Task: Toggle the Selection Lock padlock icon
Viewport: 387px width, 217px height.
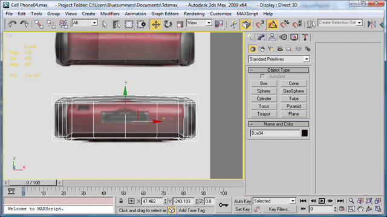Action: [x=121, y=201]
